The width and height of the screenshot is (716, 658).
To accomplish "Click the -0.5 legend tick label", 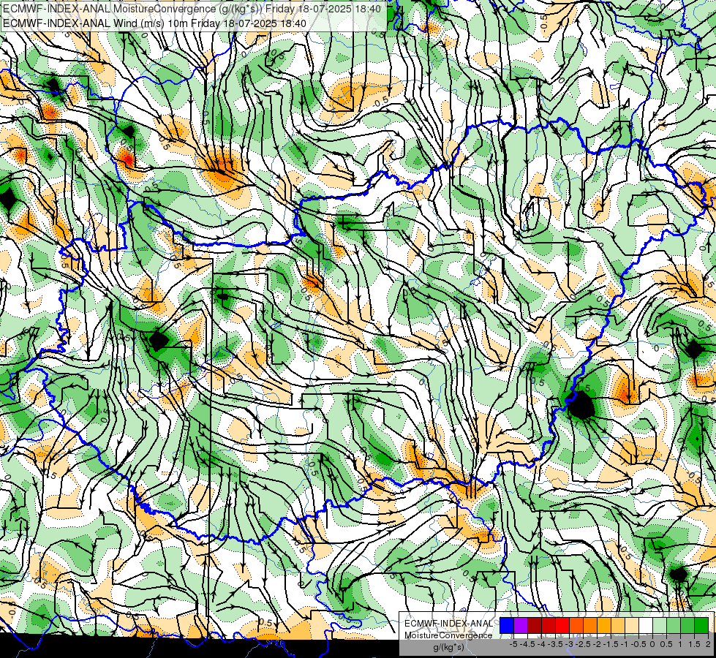I will click(x=638, y=644).
